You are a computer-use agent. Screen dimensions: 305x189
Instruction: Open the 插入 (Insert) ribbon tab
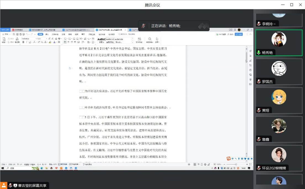pos(47,34)
